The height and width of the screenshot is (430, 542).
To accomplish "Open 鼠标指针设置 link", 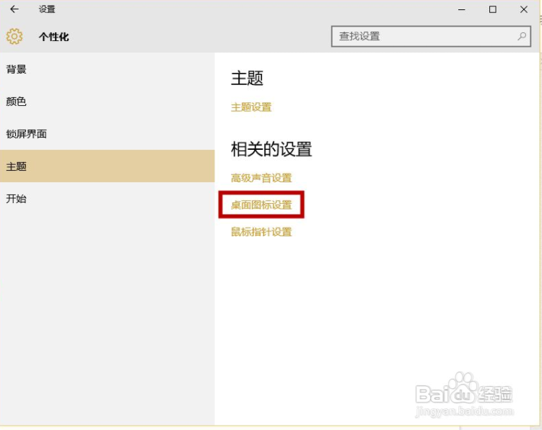I will point(261,232).
